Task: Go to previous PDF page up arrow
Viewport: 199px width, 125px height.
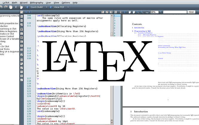Action: (x=121, y=12)
